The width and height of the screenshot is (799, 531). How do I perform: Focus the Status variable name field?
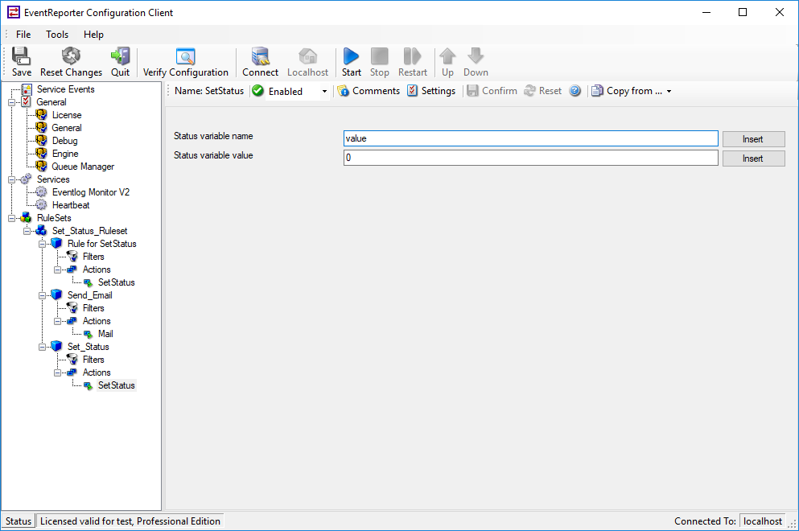pyautogui.click(x=530, y=138)
